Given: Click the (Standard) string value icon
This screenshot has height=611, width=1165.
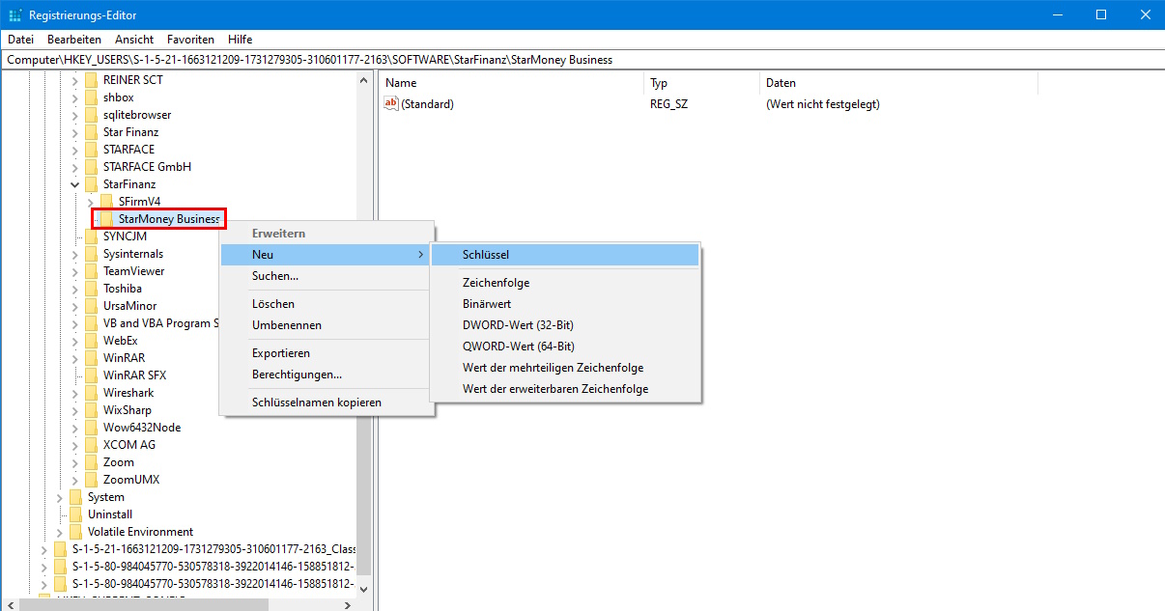Looking at the screenshot, I should click(x=391, y=103).
